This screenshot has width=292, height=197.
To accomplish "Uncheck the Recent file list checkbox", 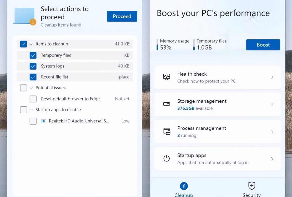I will click(x=33, y=77).
